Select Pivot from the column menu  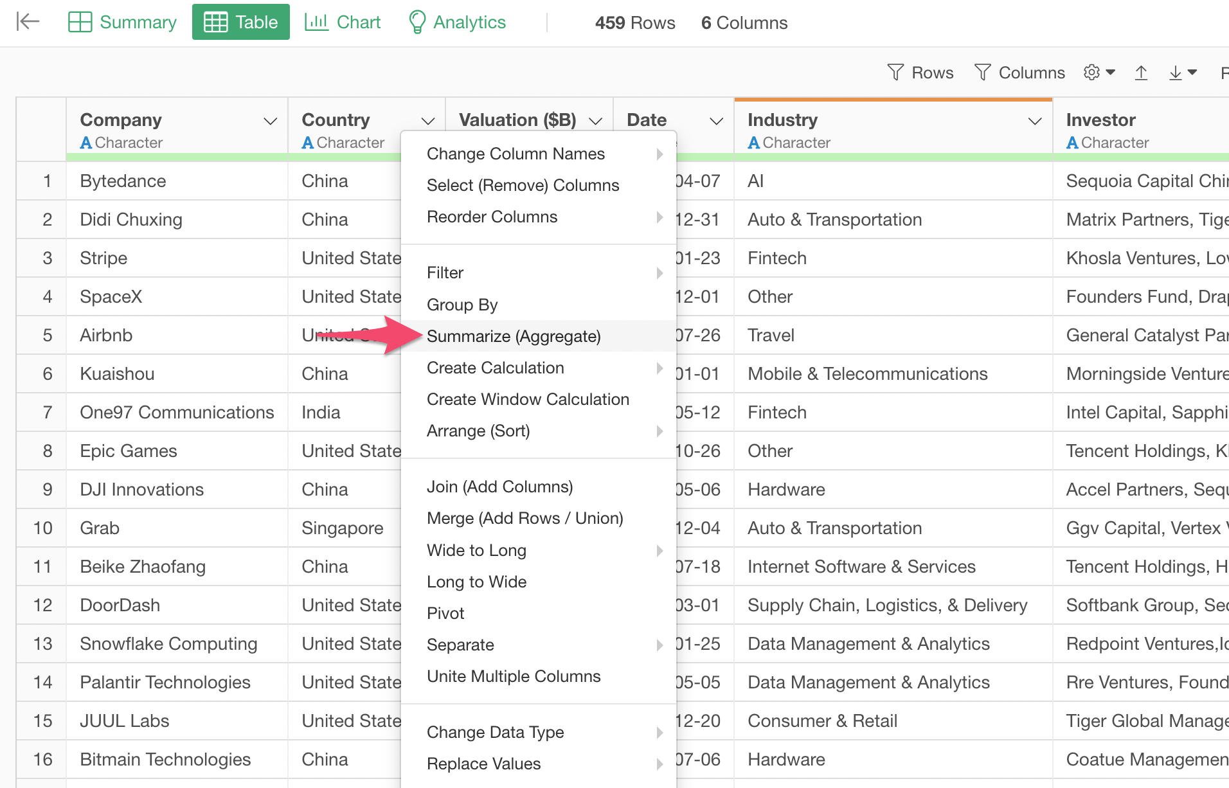click(445, 613)
